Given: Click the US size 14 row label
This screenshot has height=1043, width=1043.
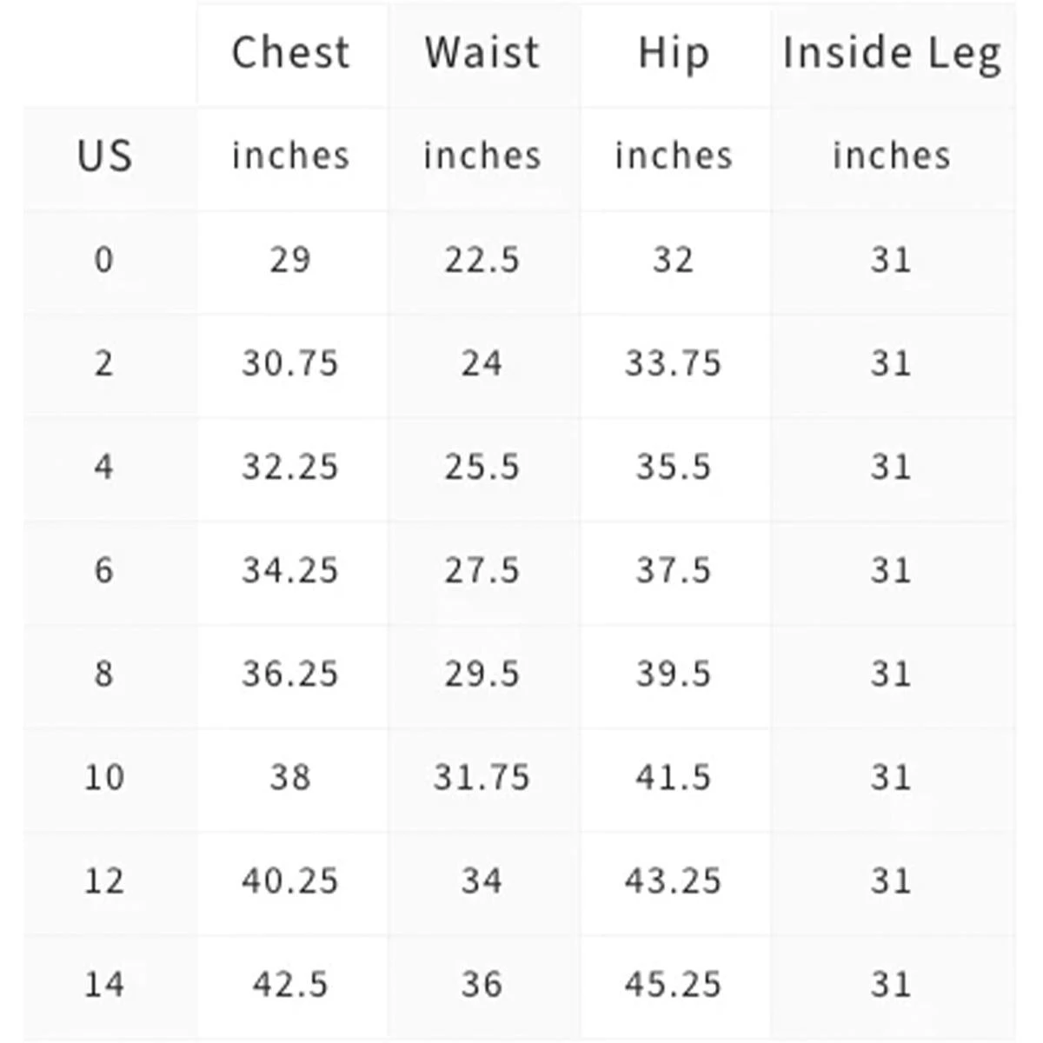Looking at the screenshot, I should pos(104,984).
